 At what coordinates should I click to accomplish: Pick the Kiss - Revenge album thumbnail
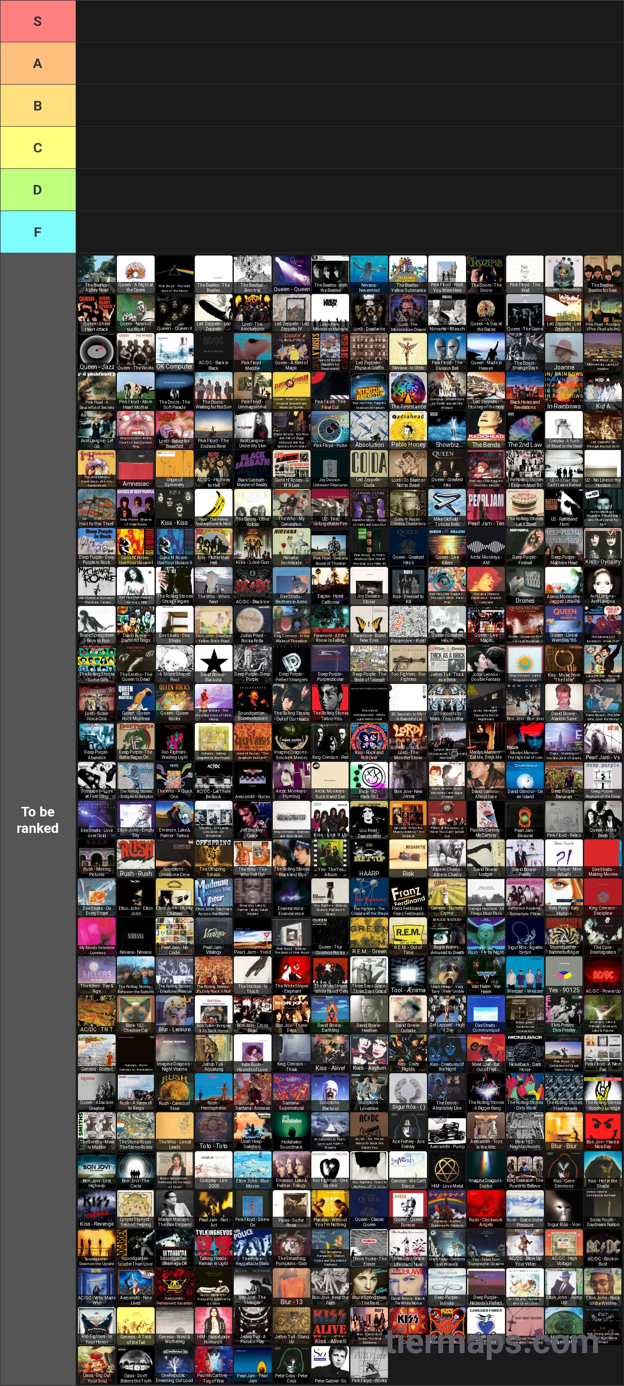[96, 1210]
